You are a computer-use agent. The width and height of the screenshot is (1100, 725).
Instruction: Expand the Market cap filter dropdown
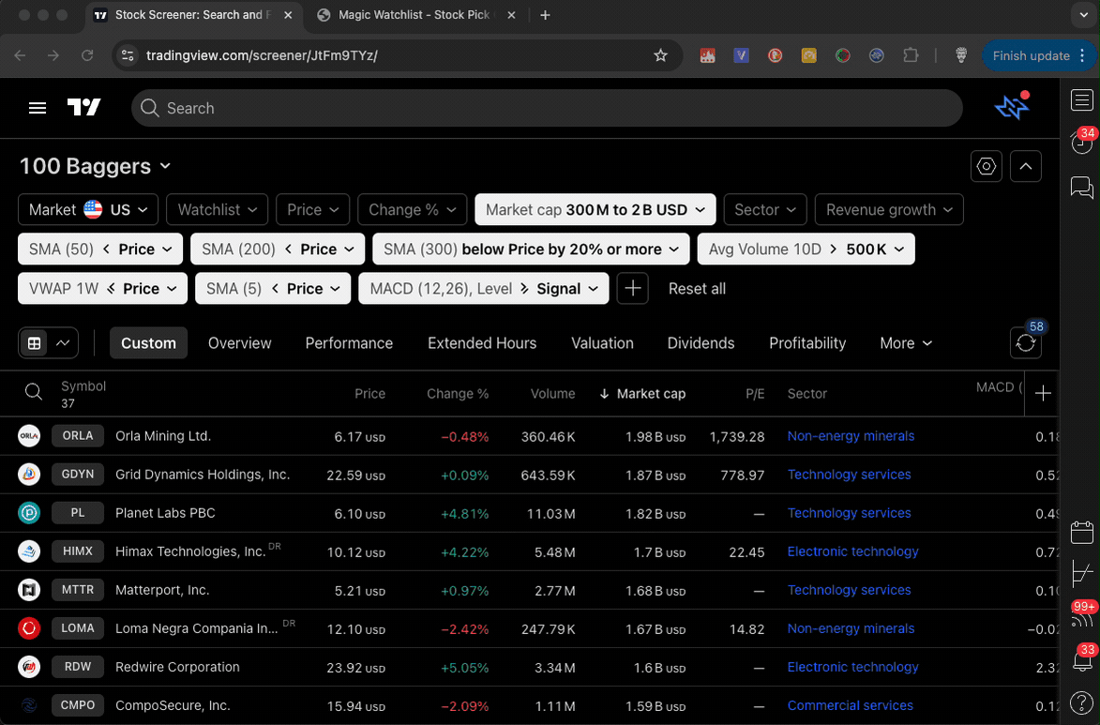594,209
